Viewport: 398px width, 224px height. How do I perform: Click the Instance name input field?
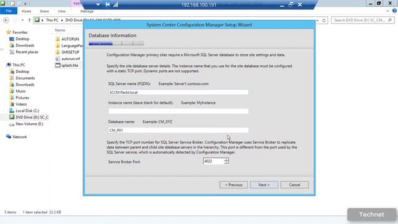click(x=178, y=111)
